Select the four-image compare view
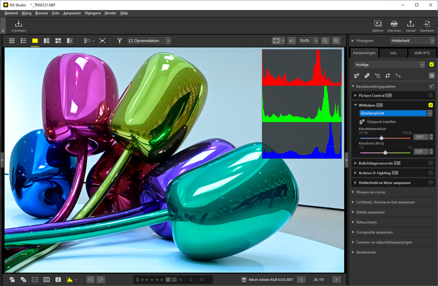The height and width of the screenshot is (286, 438). (x=58, y=41)
